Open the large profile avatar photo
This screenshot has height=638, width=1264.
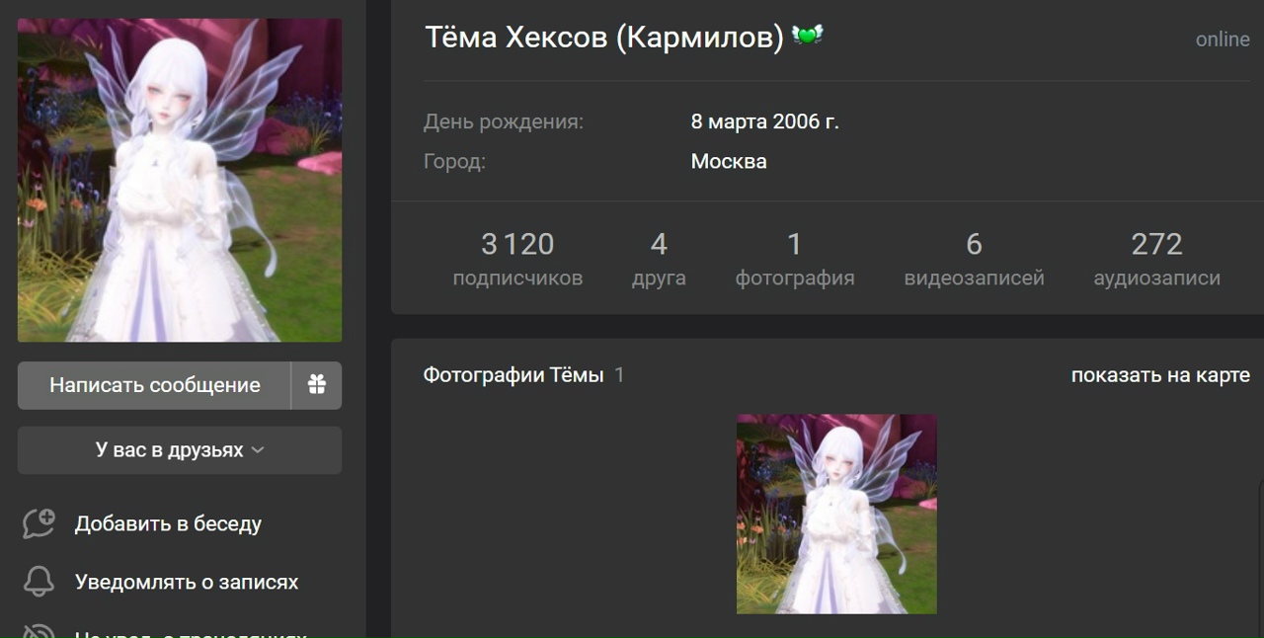click(180, 181)
